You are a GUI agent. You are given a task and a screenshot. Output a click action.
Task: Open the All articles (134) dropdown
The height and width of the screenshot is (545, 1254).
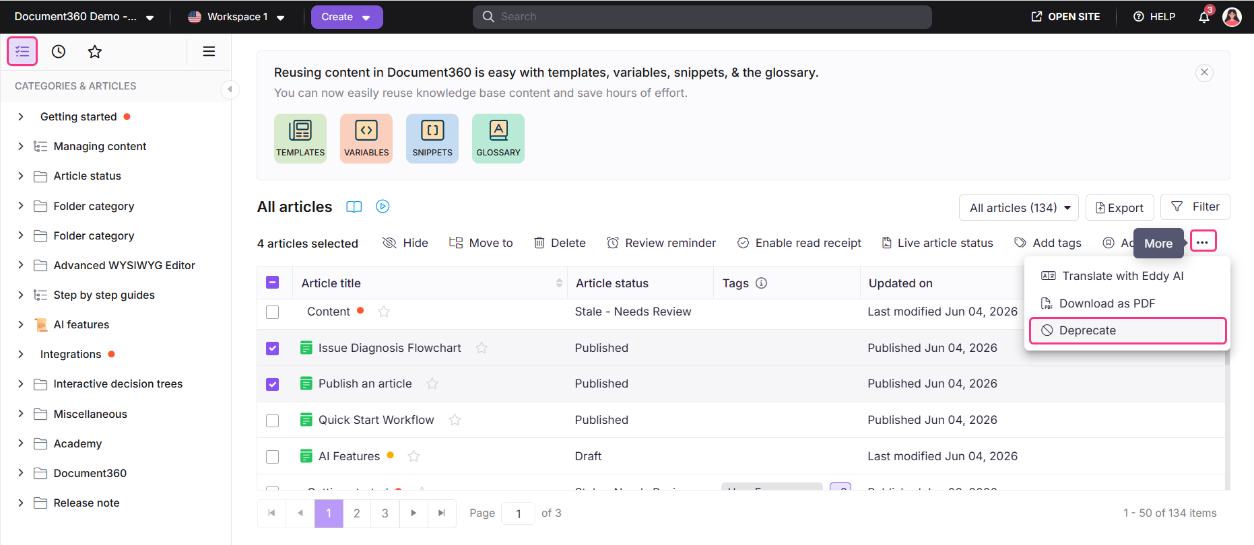(1019, 208)
